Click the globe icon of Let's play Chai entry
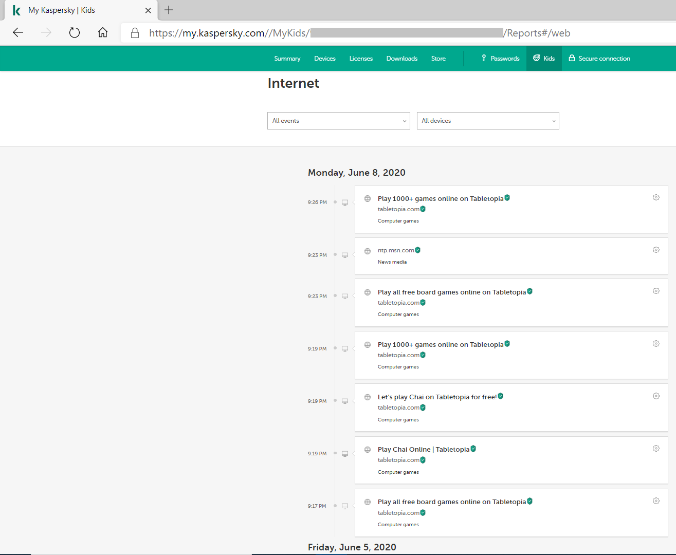The width and height of the screenshot is (676, 555). click(368, 397)
